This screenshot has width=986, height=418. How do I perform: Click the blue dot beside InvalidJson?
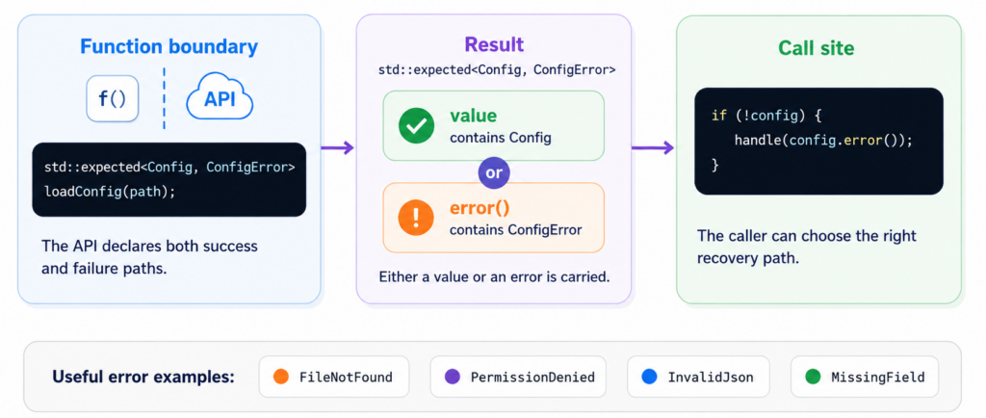pyautogui.click(x=650, y=377)
